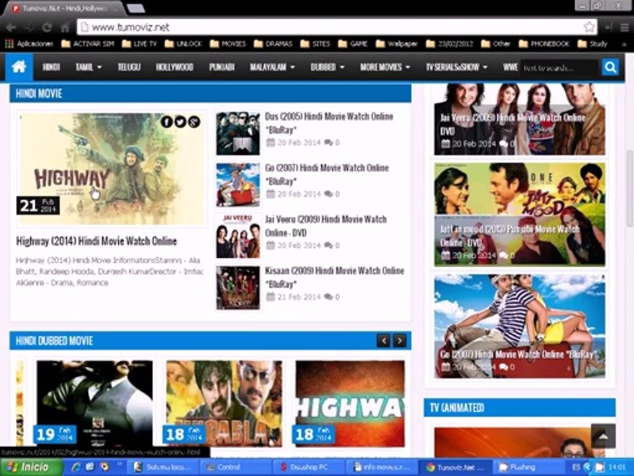The image size is (634, 476).
Task: Open the MOVIES bookmark folder
Action: pyautogui.click(x=228, y=44)
